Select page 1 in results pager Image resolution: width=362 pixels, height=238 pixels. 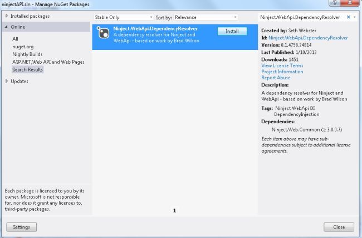point(174,210)
